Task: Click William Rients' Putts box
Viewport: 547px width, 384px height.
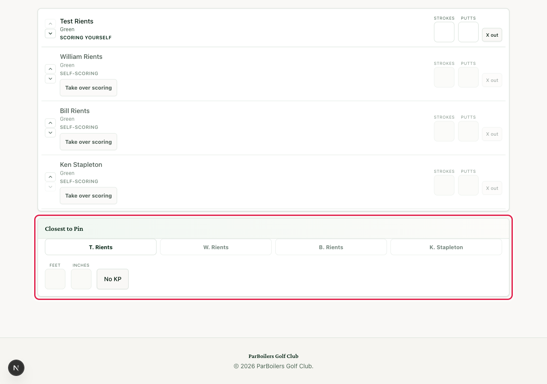Action: click(x=468, y=77)
